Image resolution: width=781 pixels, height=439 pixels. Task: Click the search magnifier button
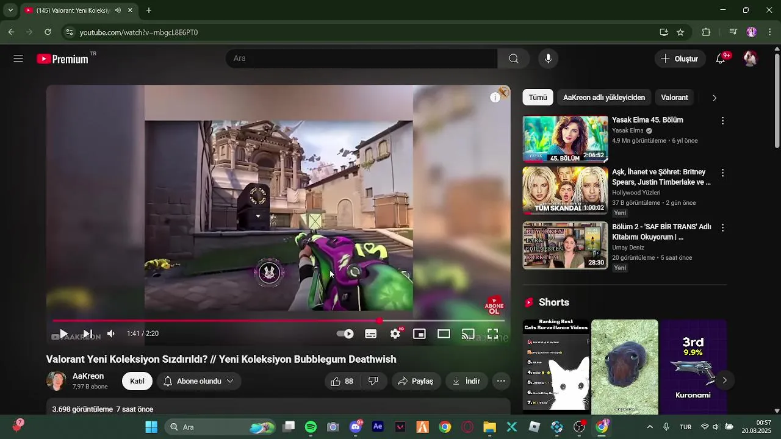[x=514, y=59]
